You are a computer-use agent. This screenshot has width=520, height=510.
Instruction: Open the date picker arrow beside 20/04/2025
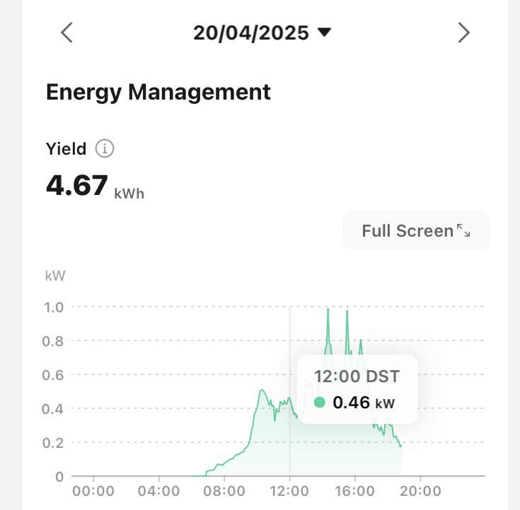tap(325, 32)
